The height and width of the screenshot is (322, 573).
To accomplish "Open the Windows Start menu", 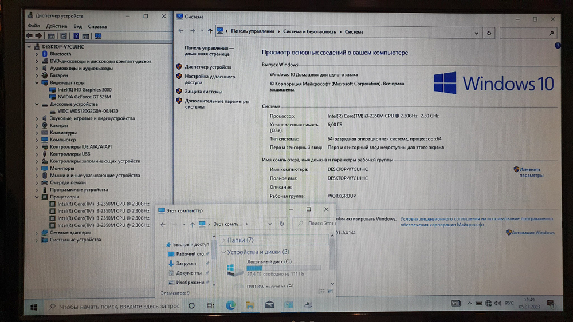I will pyautogui.click(x=34, y=307).
